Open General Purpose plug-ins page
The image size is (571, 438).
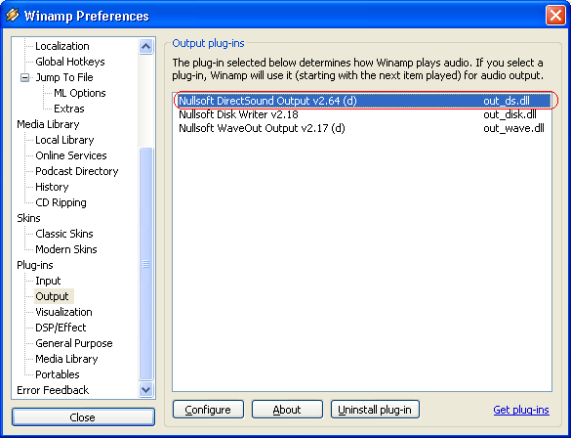[74, 343]
